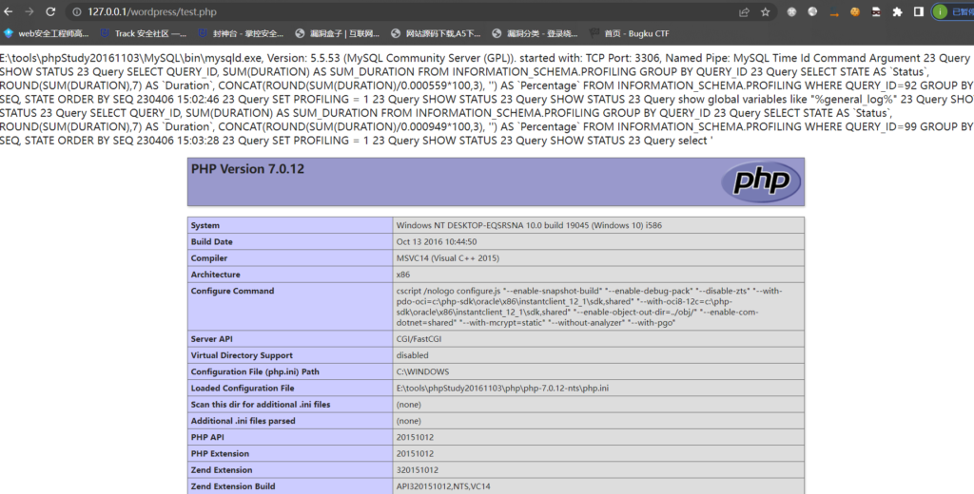Screen dimensions: 974x494
Task: Click the PHP logo image
Action: pyautogui.click(x=760, y=181)
